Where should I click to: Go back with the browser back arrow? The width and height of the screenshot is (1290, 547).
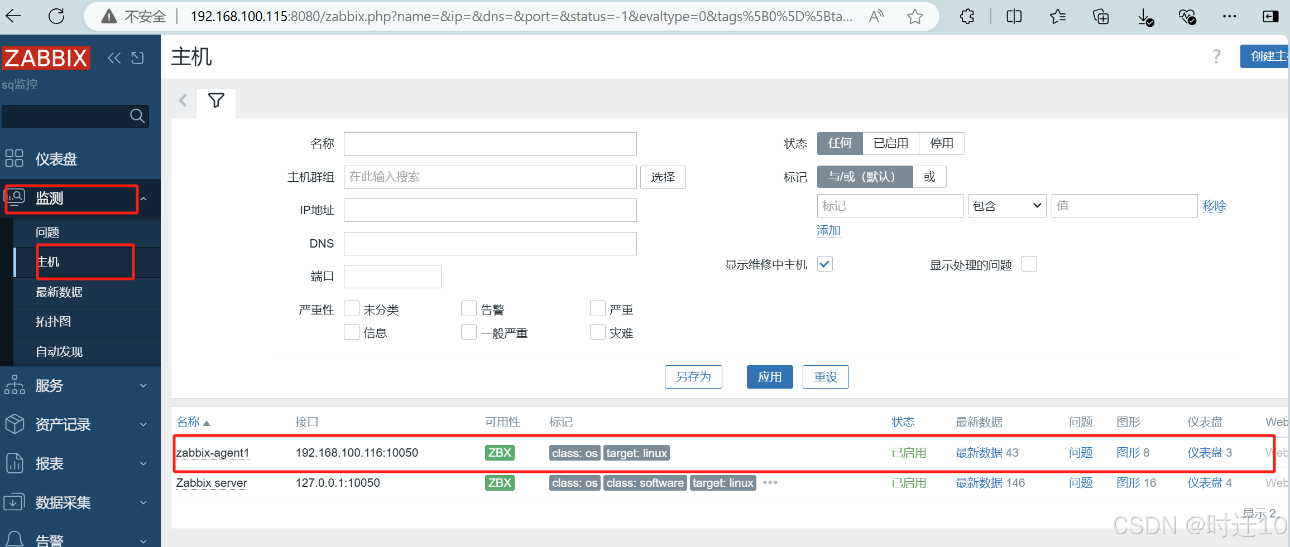click(14, 16)
